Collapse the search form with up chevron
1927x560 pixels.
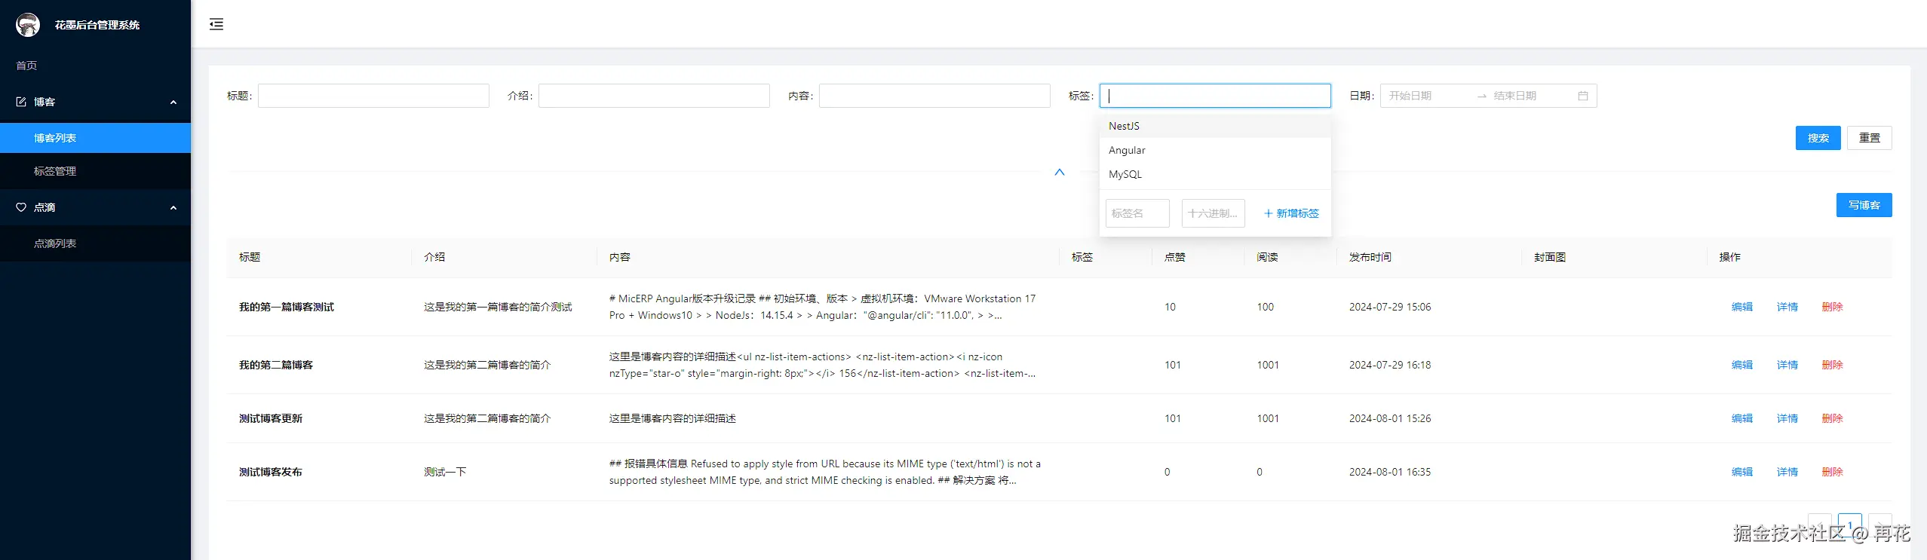coord(1060,172)
